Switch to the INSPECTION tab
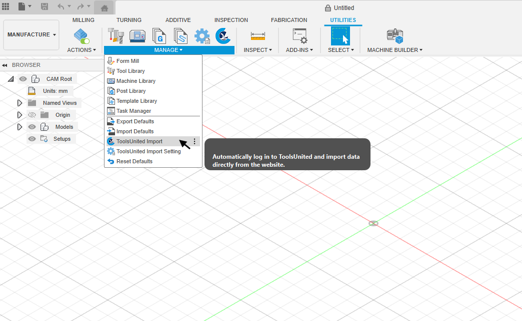522x321 pixels. coord(231,20)
